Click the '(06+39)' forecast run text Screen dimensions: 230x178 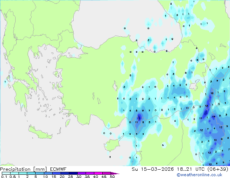pos(218,169)
